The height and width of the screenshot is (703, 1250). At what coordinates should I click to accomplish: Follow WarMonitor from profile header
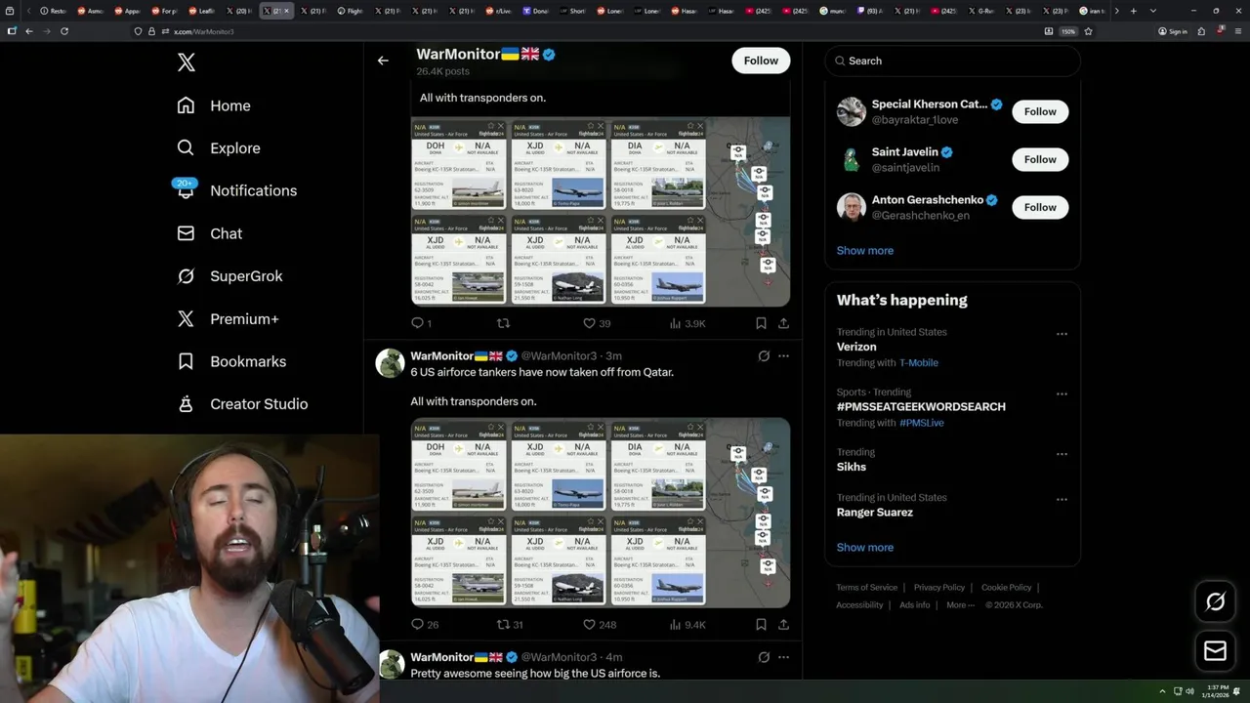[761, 61]
